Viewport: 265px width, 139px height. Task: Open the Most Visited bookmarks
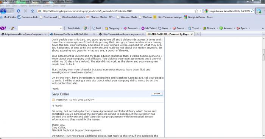pos(8,17)
